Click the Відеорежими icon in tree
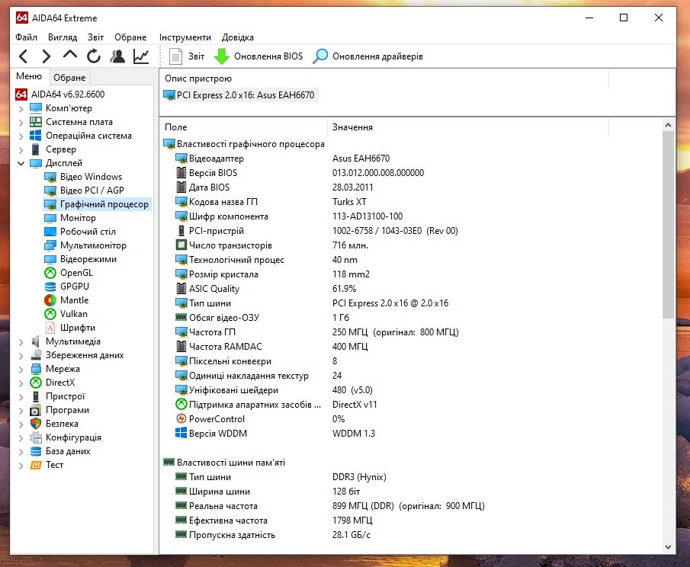The width and height of the screenshot is (690, 567). coord(50,259)
